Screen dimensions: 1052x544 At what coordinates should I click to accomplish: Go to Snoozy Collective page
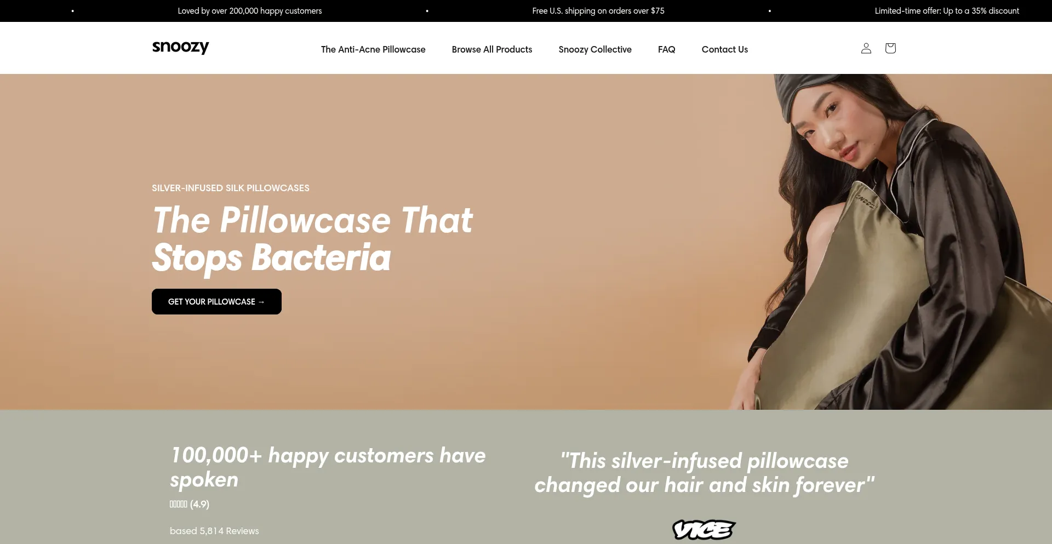click(595, 49)
